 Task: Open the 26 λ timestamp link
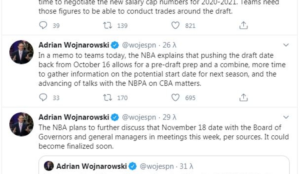click(x=169, y=45)
